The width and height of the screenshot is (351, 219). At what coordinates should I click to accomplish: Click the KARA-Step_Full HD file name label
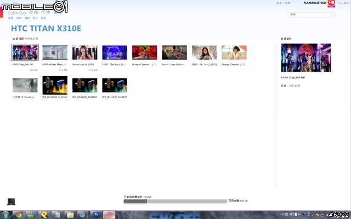click(x=22, y=65)
